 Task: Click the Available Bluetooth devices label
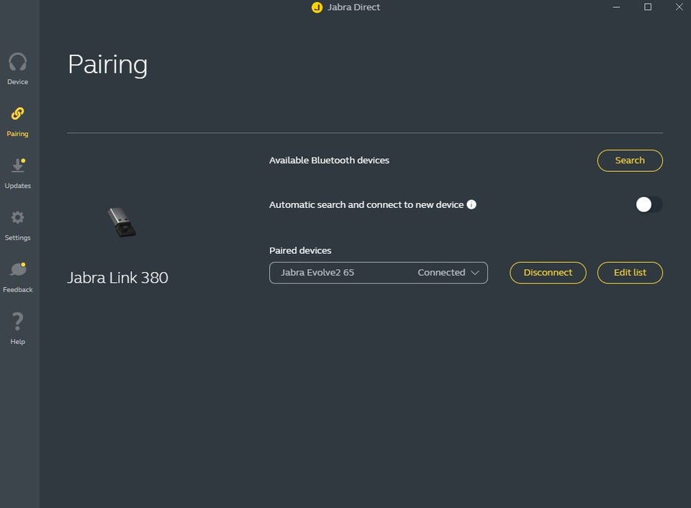tap(329, 160)
